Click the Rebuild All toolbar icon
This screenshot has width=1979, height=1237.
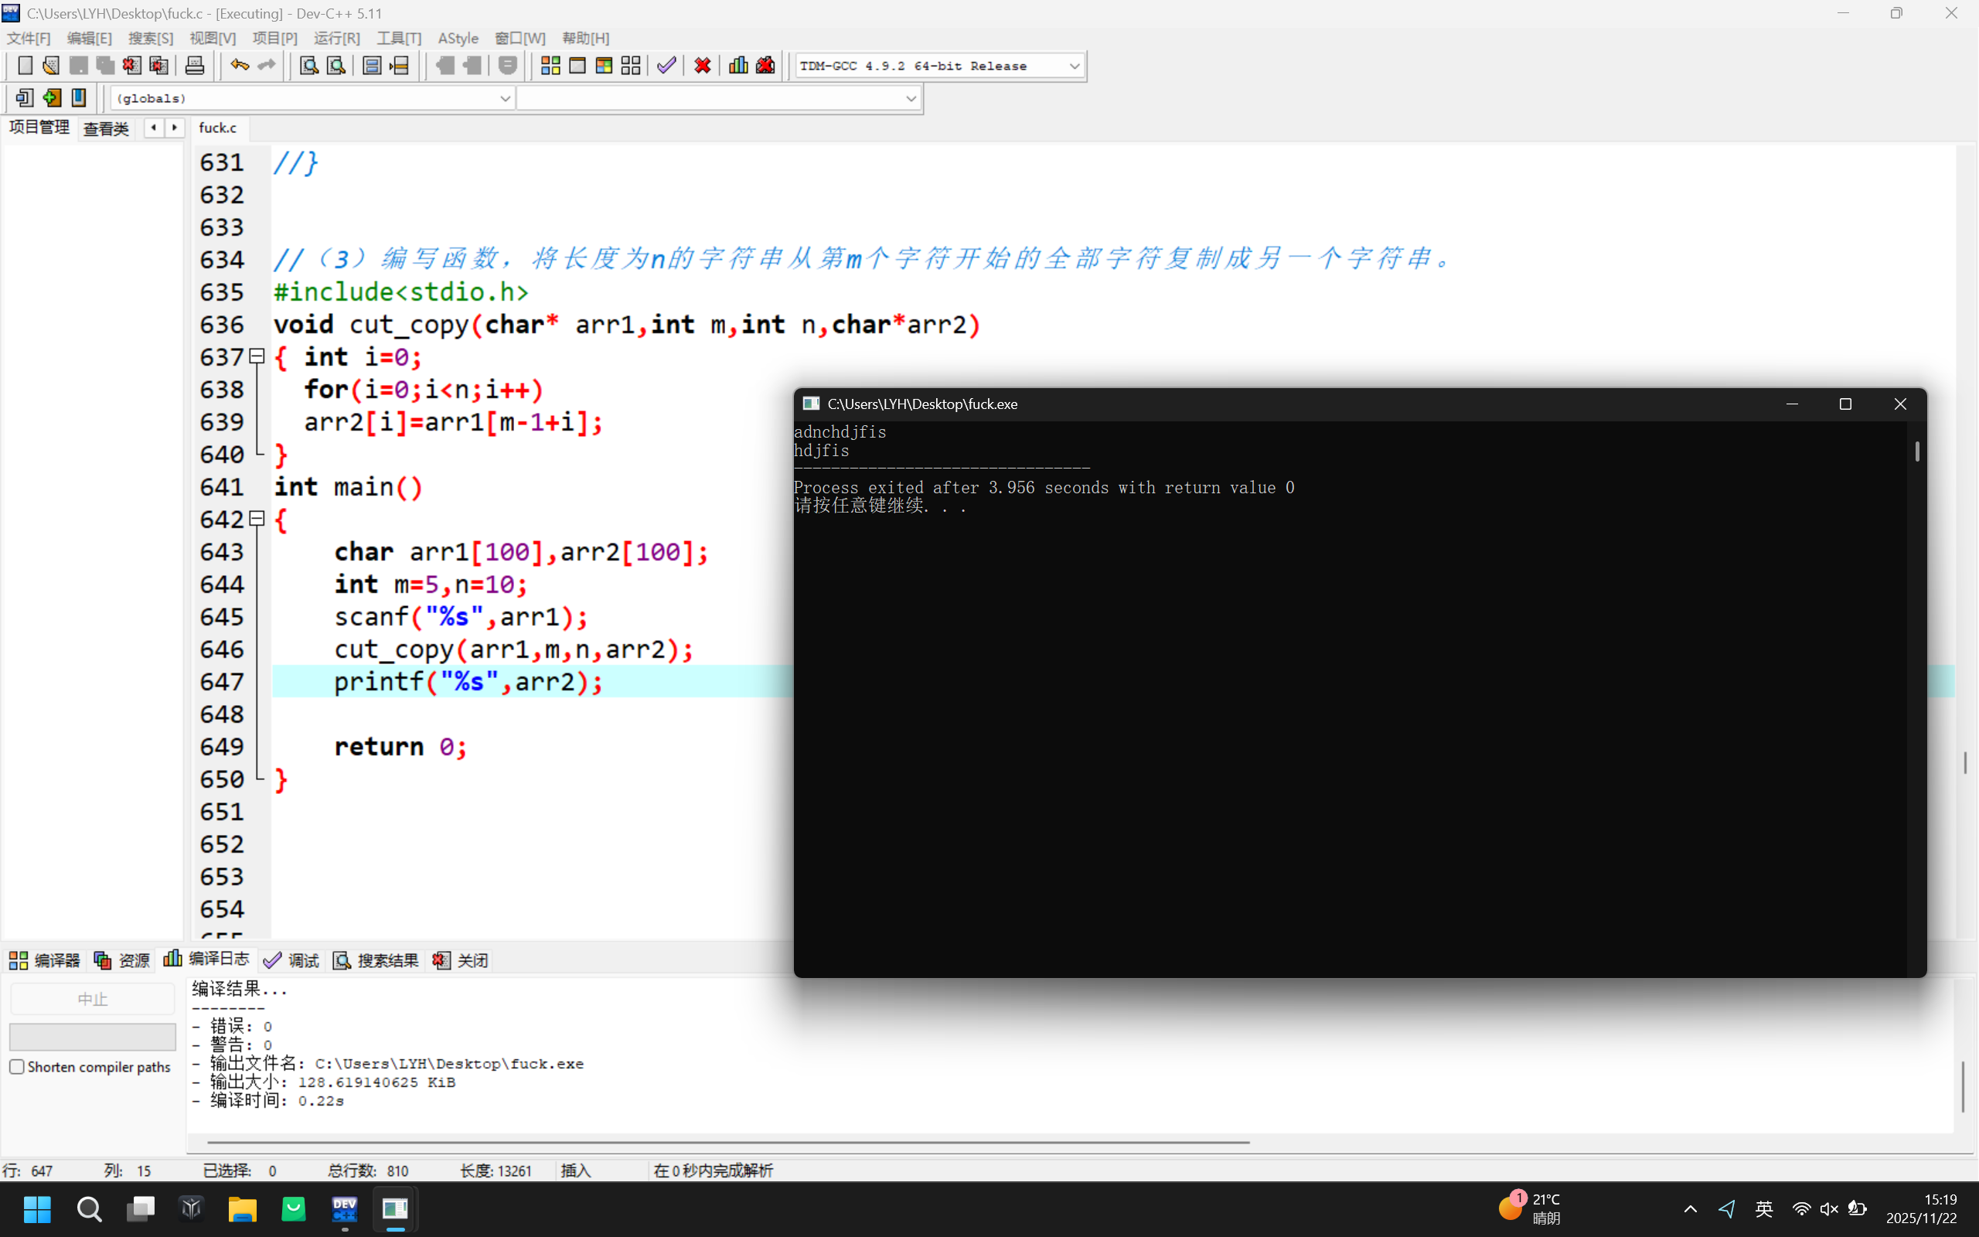[x=631, y=66]
